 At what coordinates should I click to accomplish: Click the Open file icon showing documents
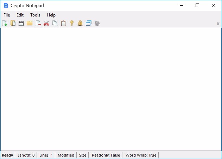tap(13, 23)
